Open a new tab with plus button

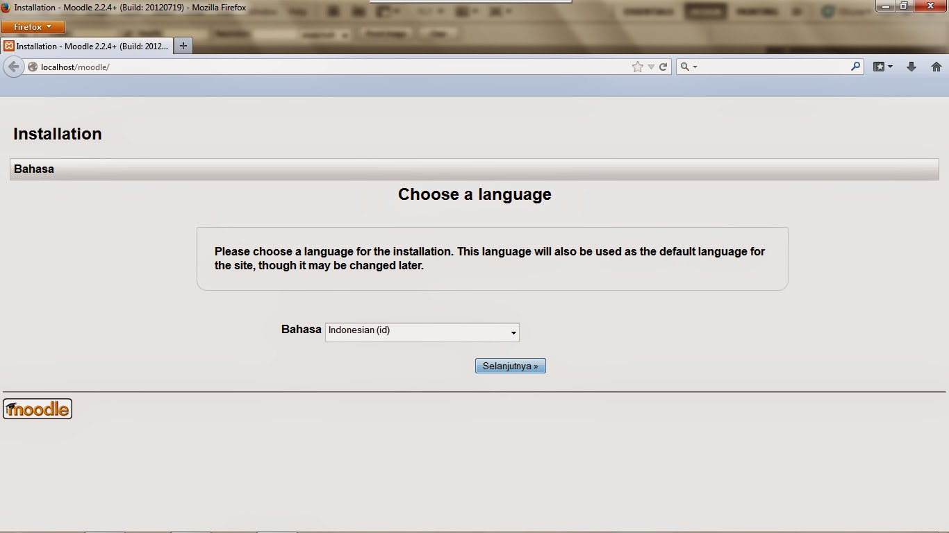click(183, 46)
